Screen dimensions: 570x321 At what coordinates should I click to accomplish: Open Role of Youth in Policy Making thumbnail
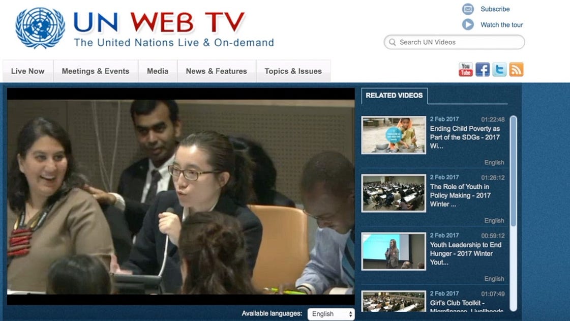click(x=394, y=193)
